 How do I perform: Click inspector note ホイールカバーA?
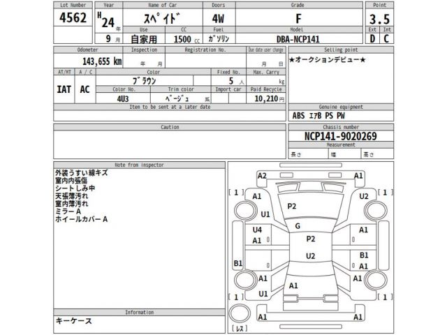click(x=81, y=219)
